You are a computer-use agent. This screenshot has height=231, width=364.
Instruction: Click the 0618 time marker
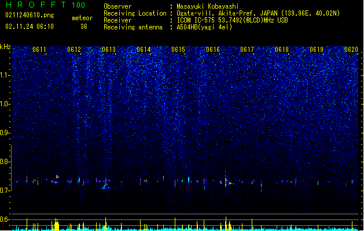pos(282,50)
